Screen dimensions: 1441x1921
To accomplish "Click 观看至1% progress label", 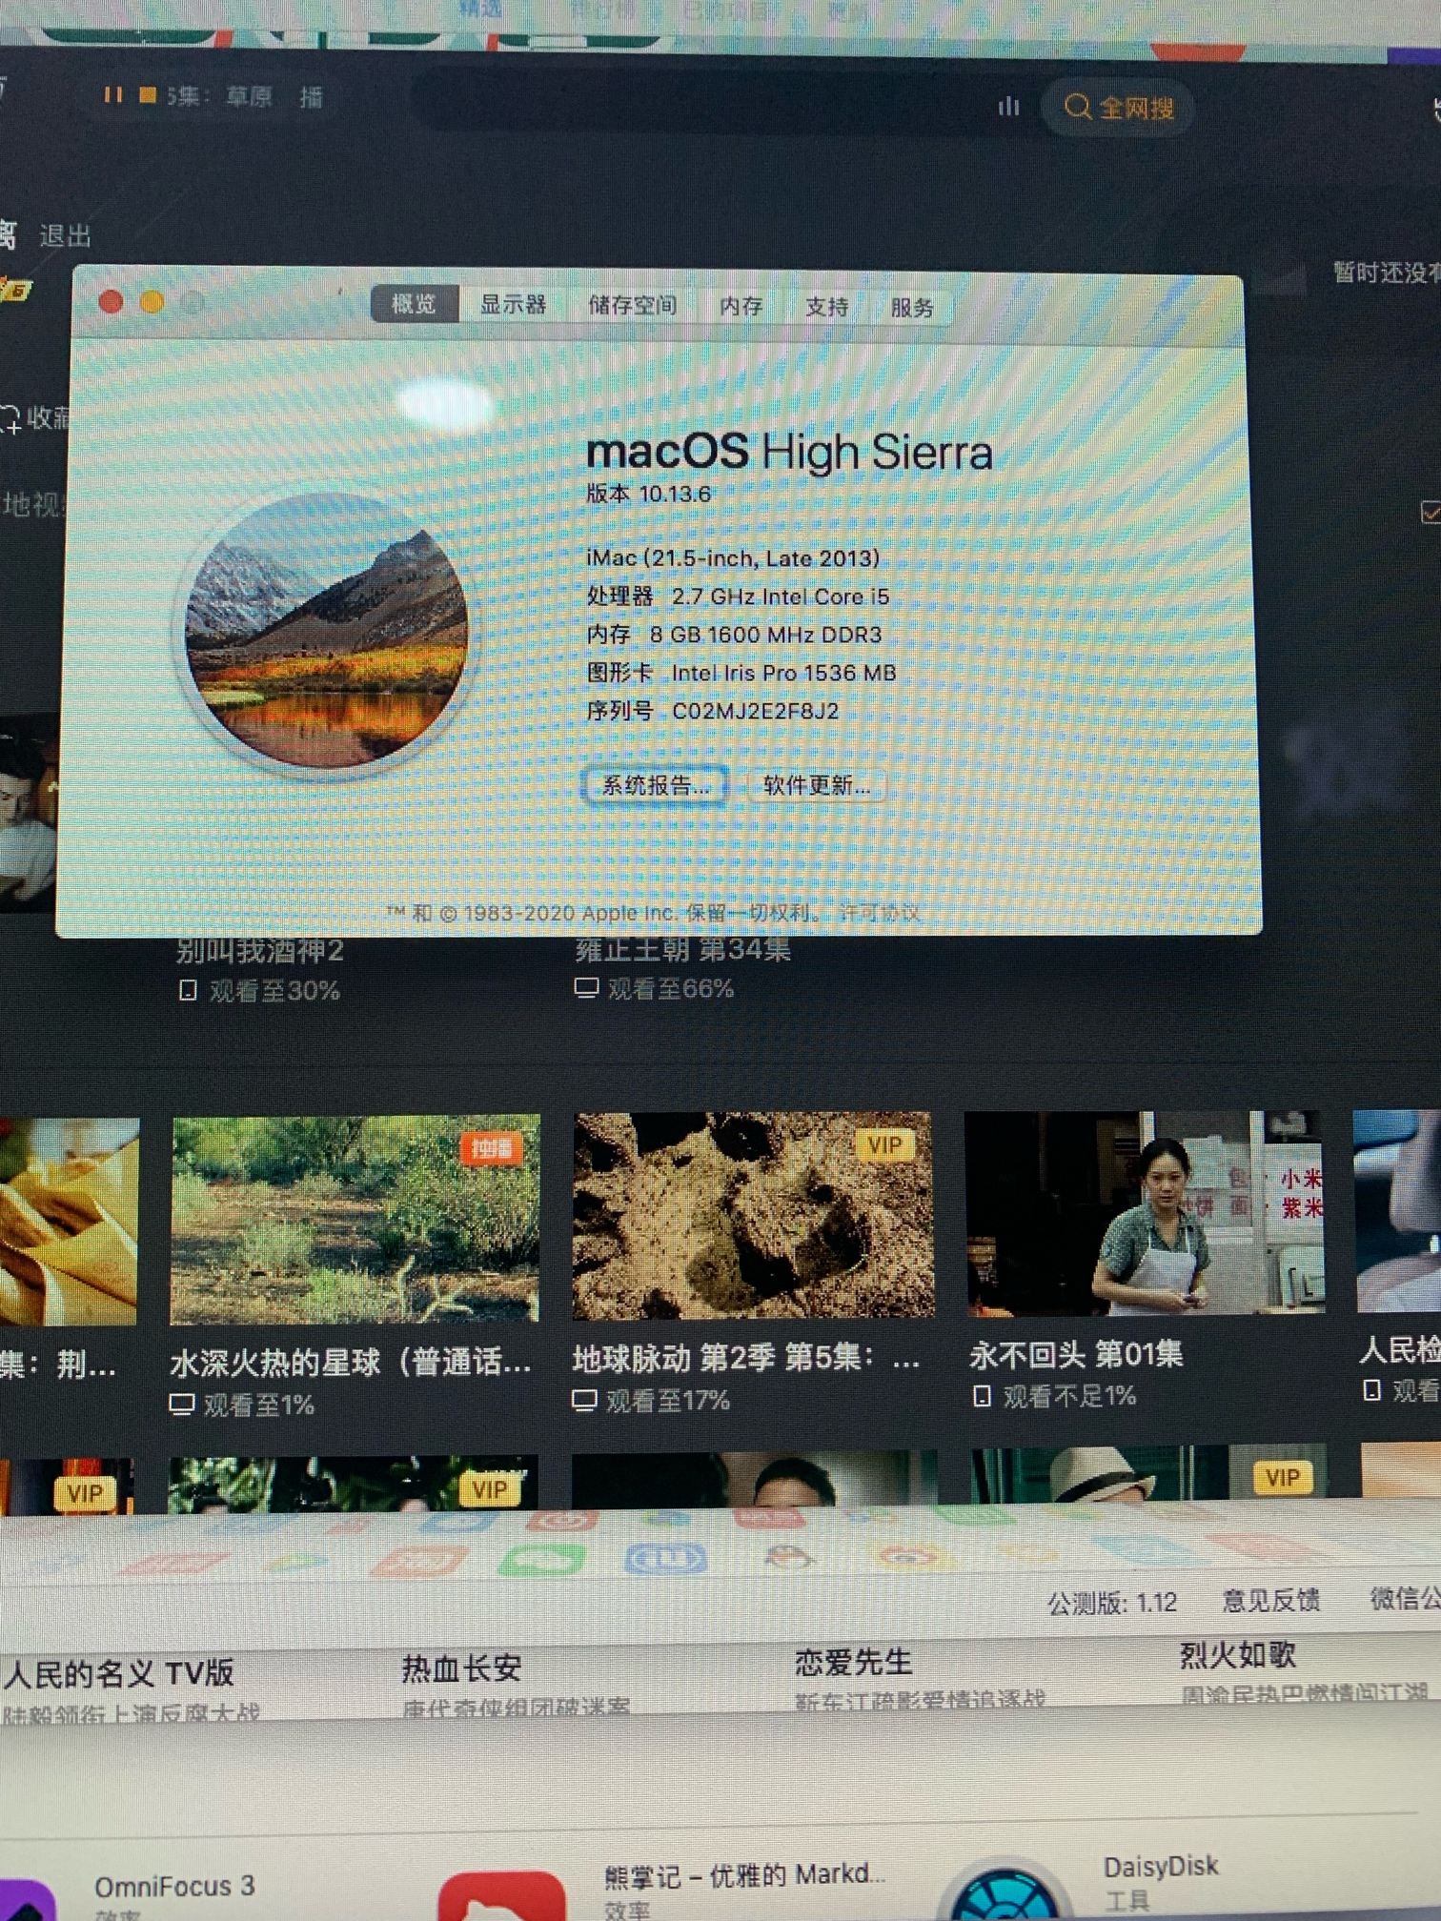I will (x=259, y=1405).
